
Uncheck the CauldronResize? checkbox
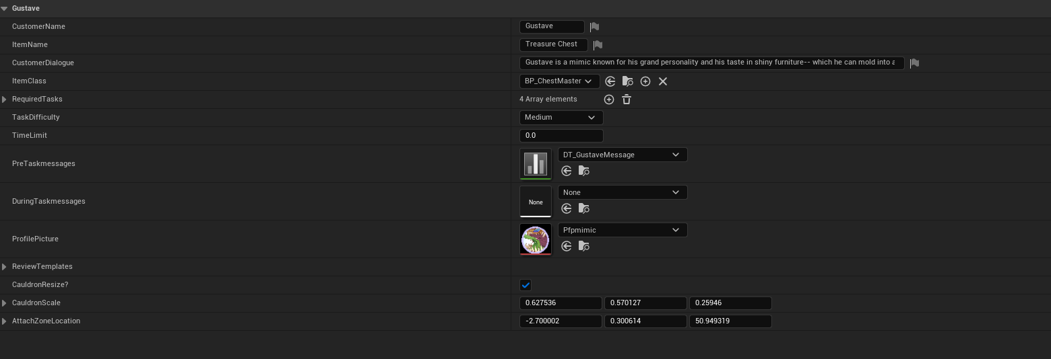[x=526, y=285]
